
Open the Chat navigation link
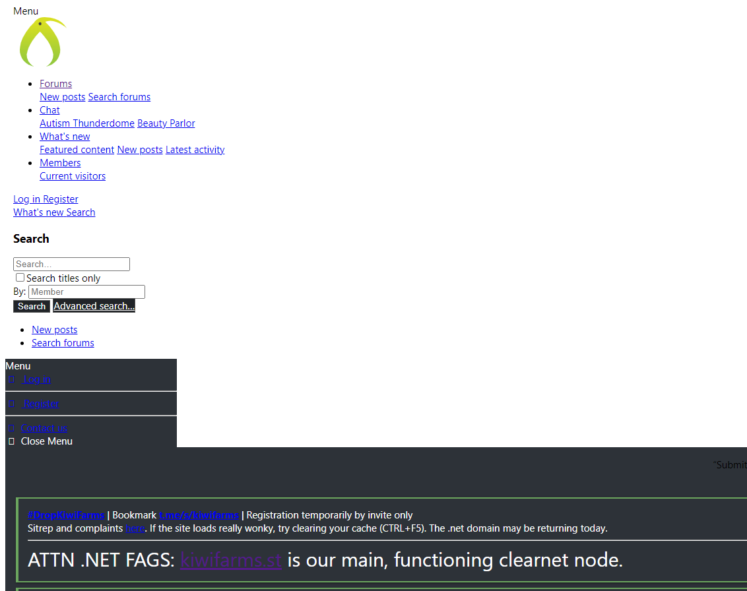point(49,111)
